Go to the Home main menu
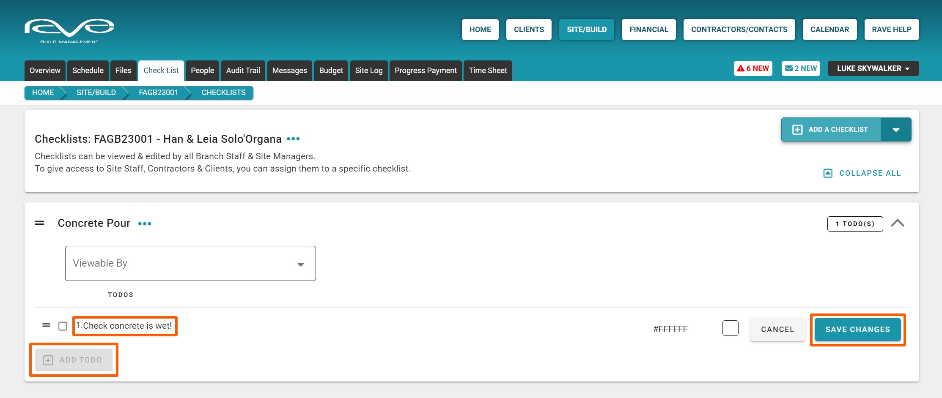Viewport: 942px width, 398px height. point(480,30)
